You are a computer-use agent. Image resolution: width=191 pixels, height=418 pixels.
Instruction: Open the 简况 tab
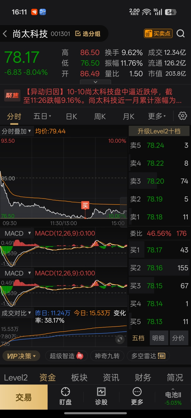(175, 378)
